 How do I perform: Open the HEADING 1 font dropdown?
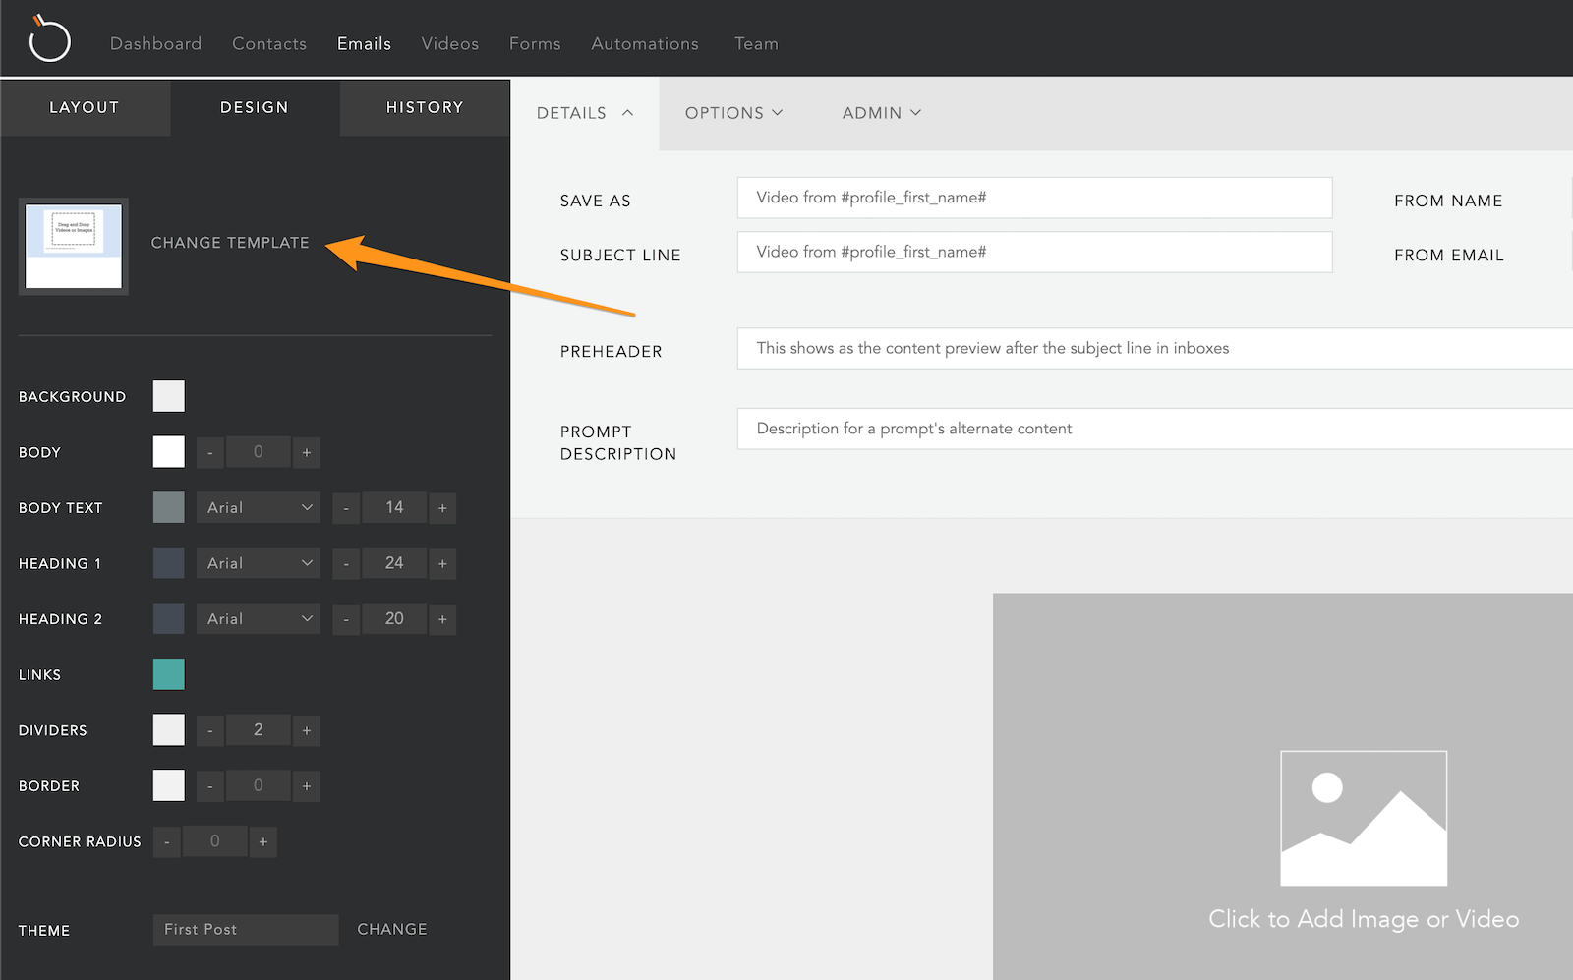tap(259, 563)
